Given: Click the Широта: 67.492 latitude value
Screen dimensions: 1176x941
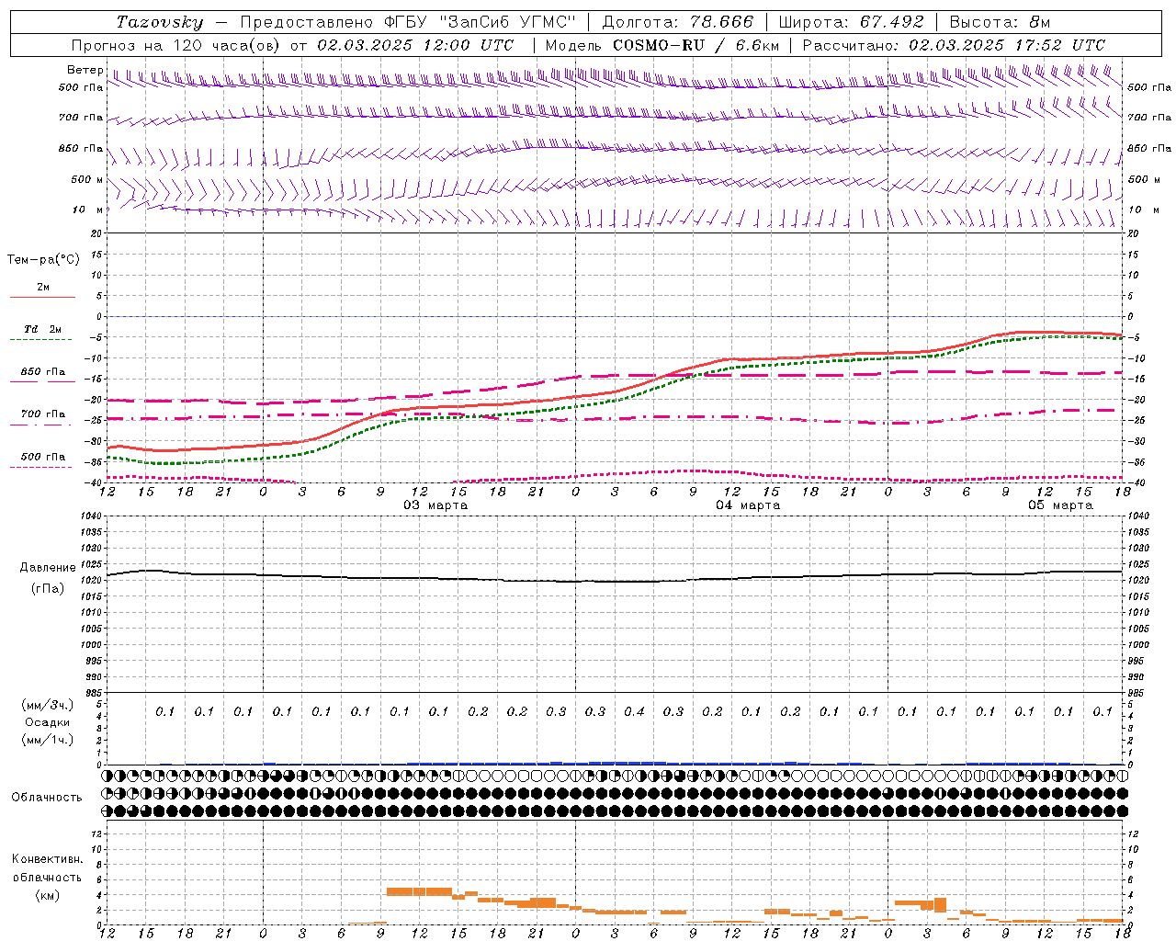Looking at the screenshot, I should tap(851, 22).
